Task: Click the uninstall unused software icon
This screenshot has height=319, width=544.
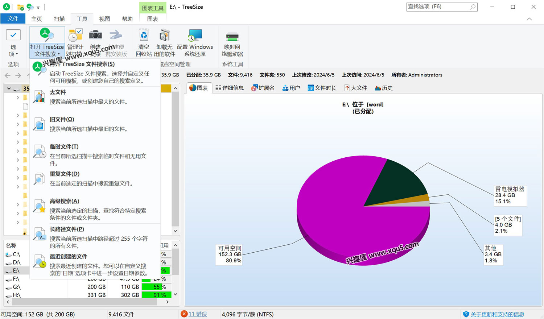Action: (164, 35)
